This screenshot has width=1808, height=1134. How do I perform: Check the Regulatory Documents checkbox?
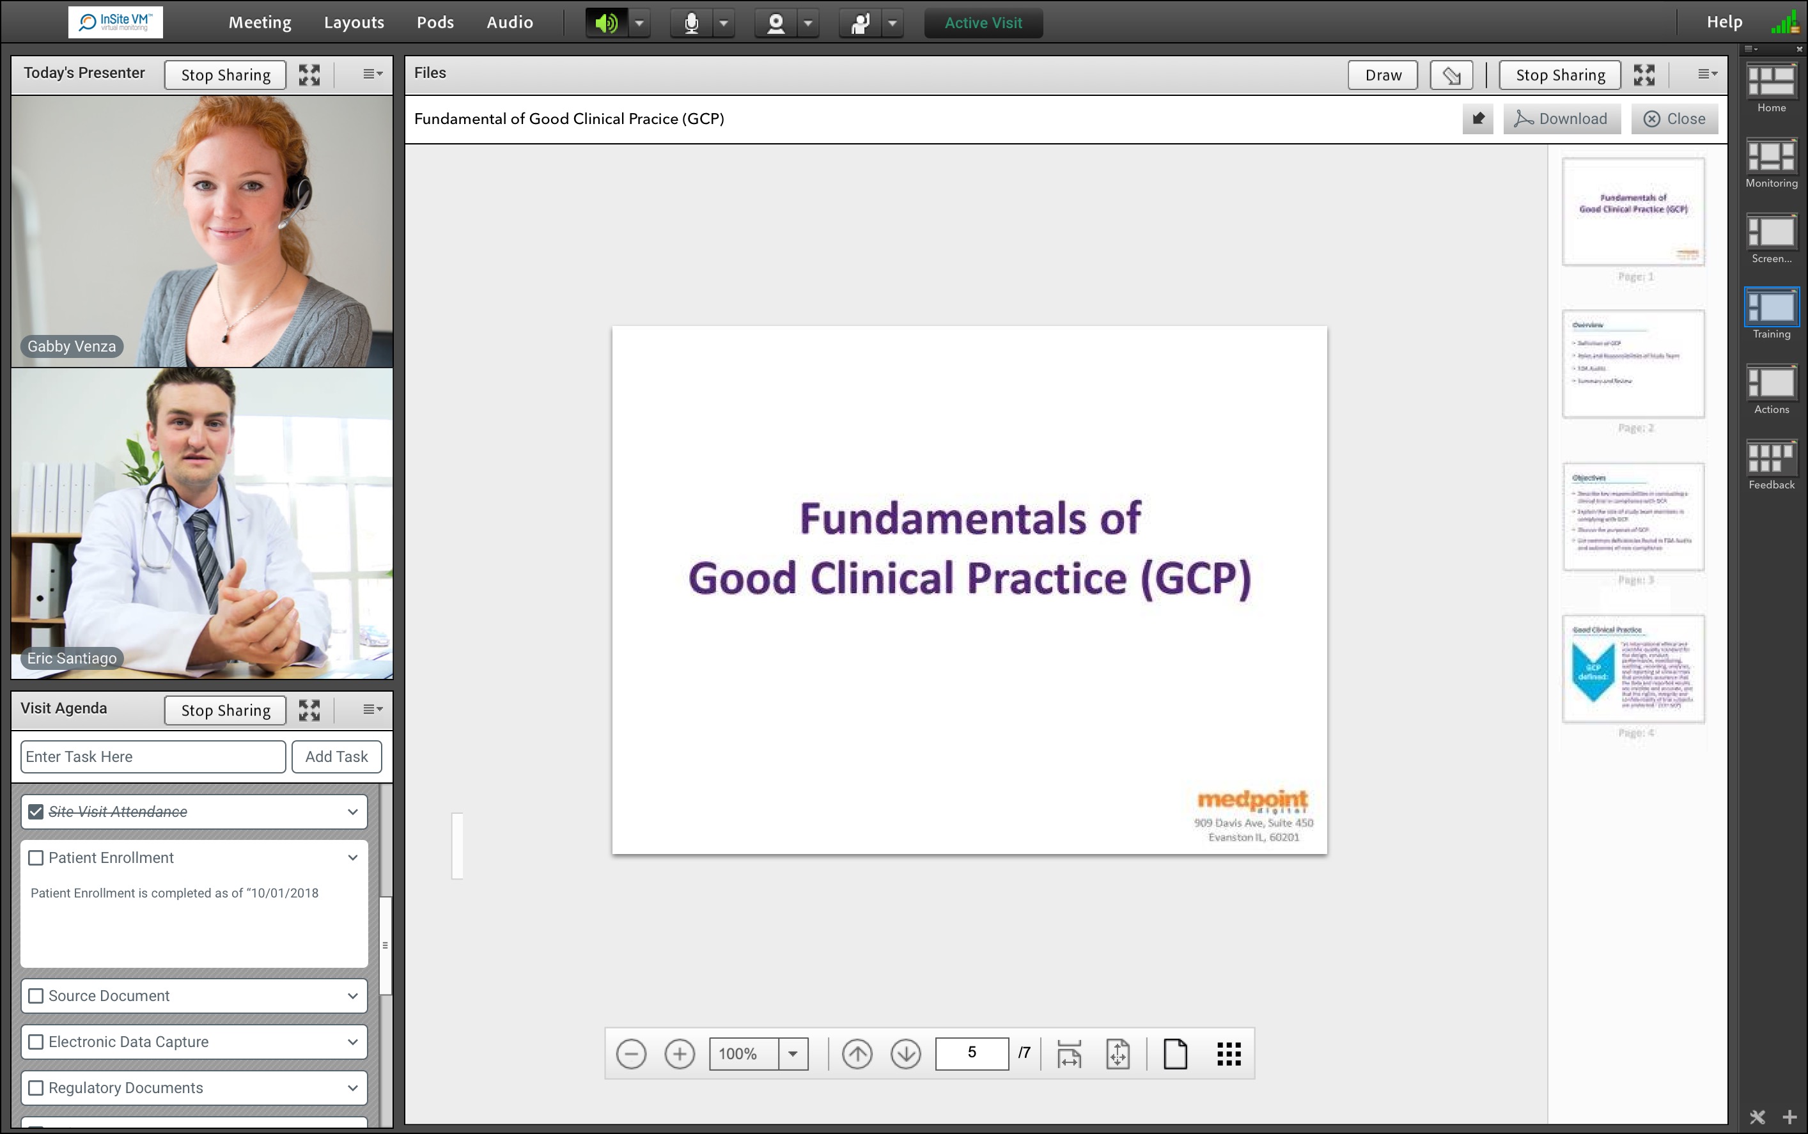pos(35,1087)
